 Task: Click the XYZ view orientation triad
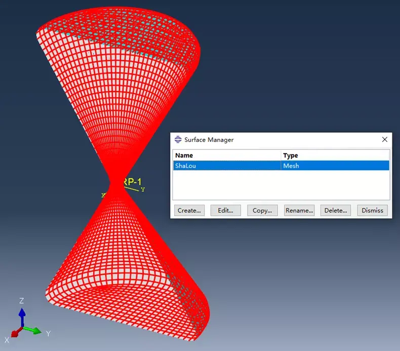point(27,321)
